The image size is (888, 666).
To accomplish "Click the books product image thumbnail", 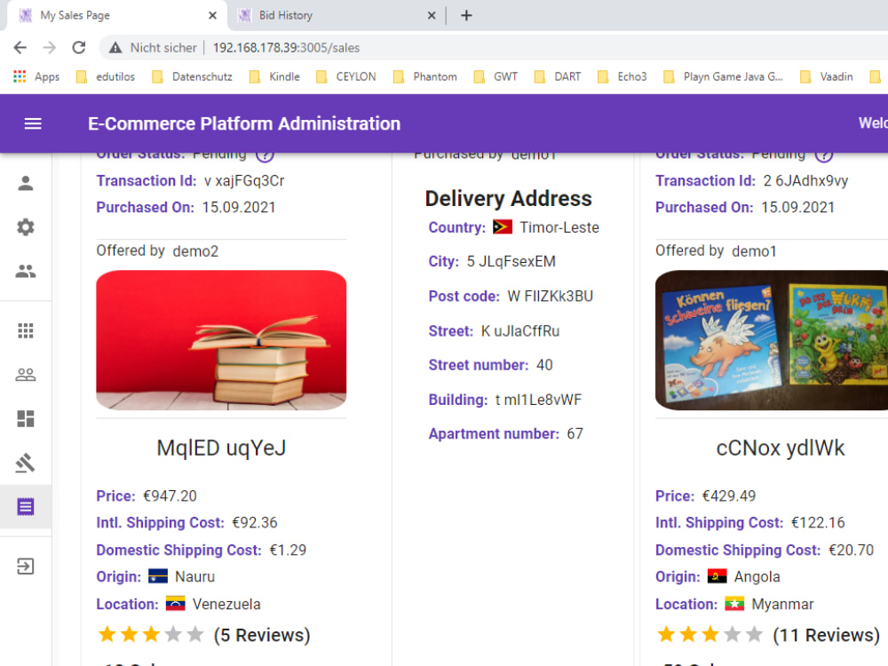I will [221, 340].
